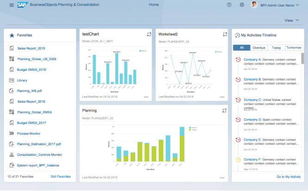The width and height of the screenshot is (308, 191).
Task: Click the Planning_Global_US_2009 icon
Action: pos(12,59)
